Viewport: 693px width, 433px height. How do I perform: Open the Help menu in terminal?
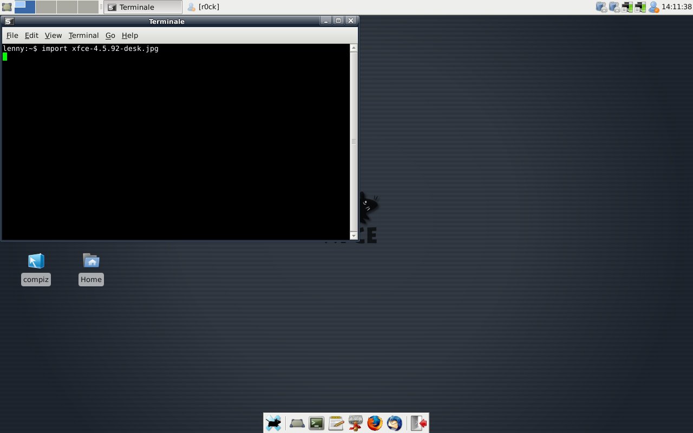point(129,35)
